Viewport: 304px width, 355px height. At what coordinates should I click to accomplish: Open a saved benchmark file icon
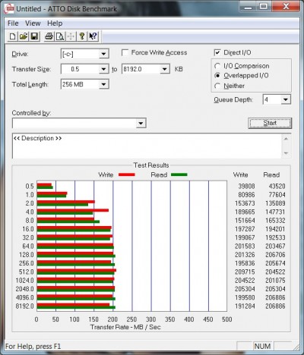coord(24,36)
